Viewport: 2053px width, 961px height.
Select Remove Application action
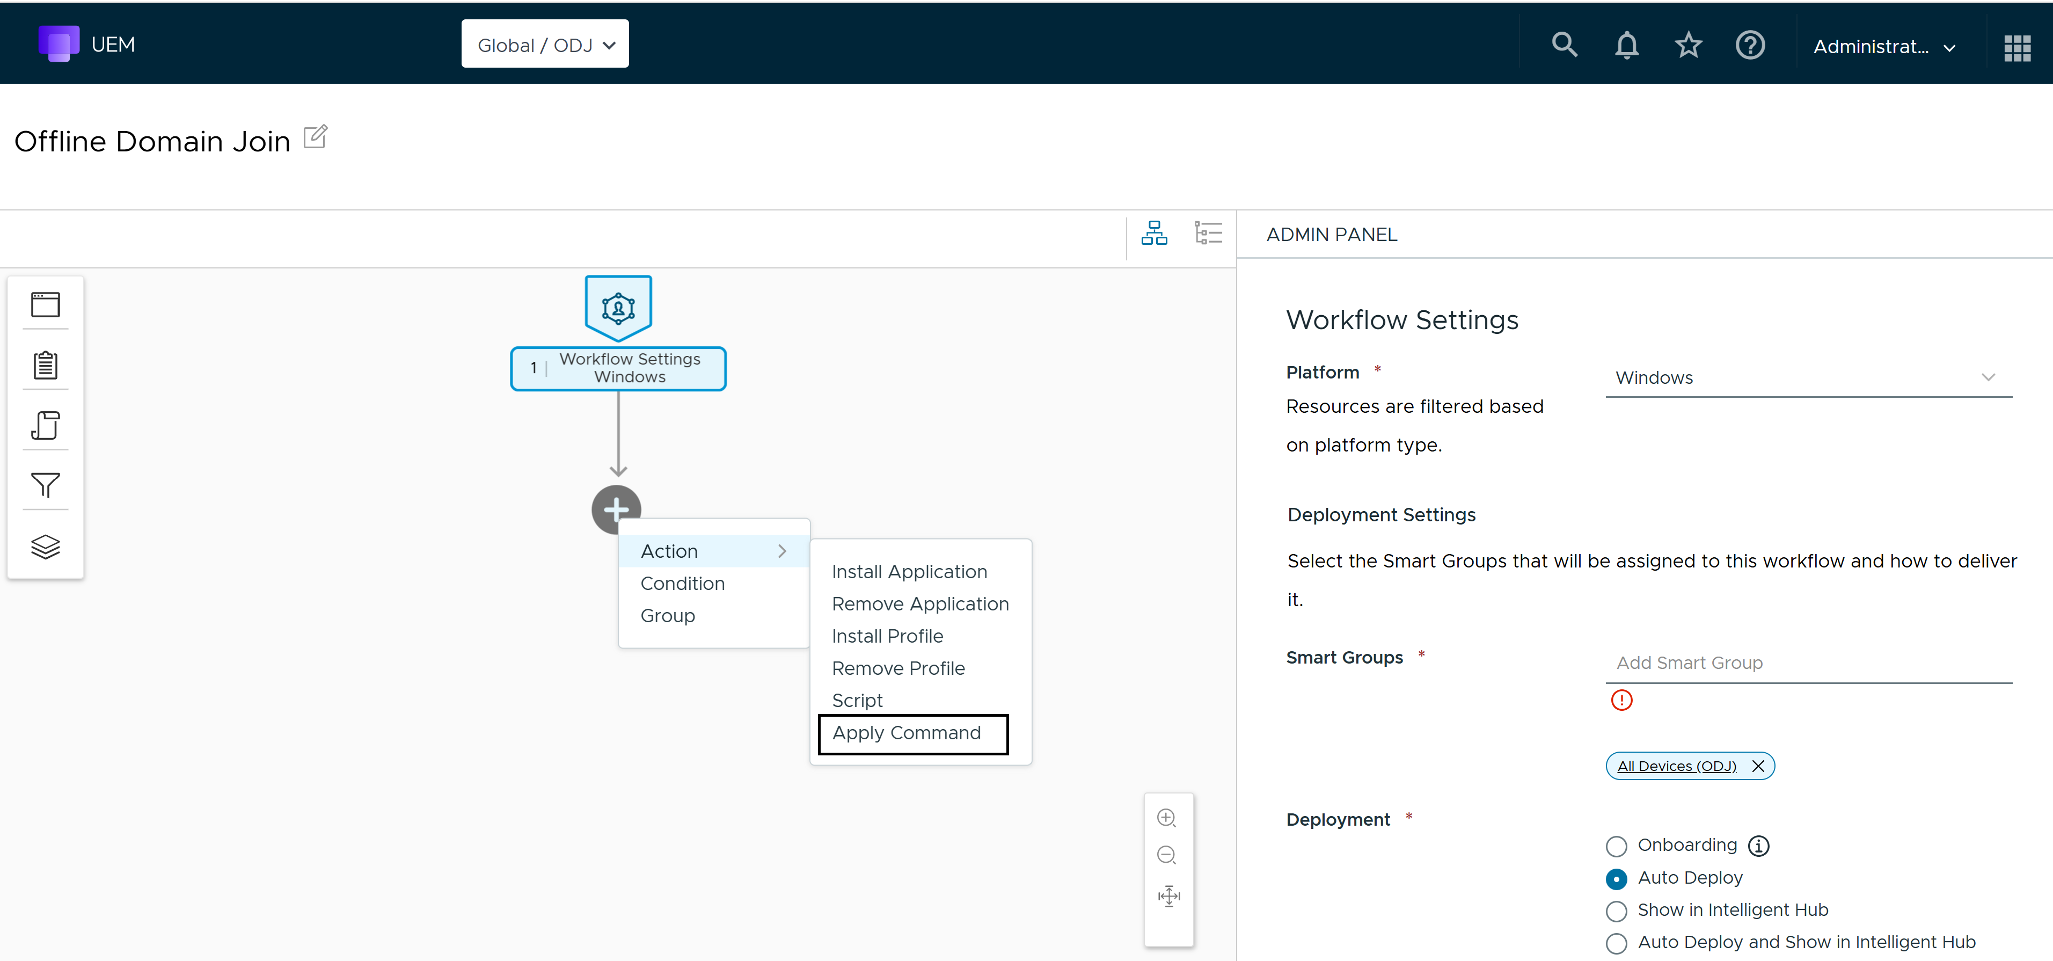point(920,603)
